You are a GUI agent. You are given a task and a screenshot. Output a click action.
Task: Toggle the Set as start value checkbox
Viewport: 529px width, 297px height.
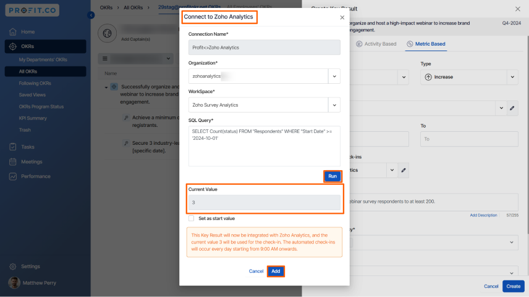pyautogui.click(x=192, y=218)
